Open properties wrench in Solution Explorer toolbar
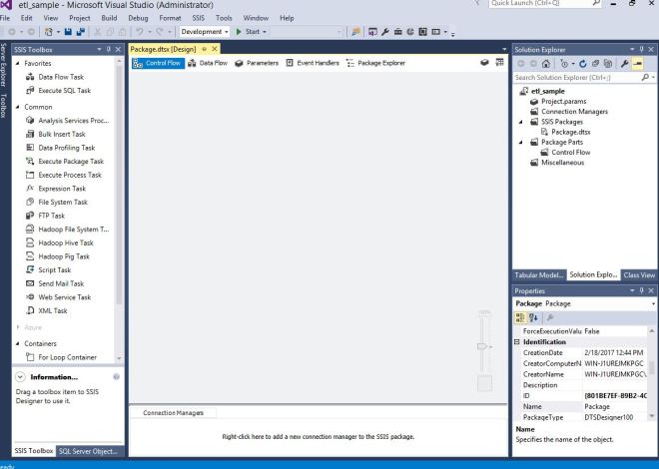Screen dimensions: 659x469 (x=621, y=64)
